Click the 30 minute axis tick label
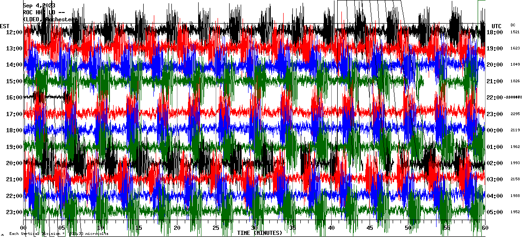Screen dimensions: 522x240 tap(254, 228)
